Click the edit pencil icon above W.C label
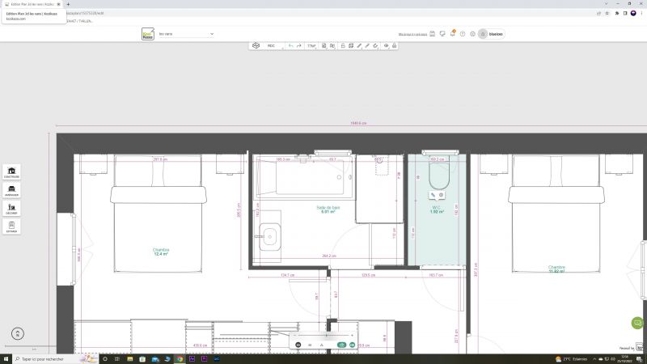The height and width of the screenshot is (364, 647). coord(433,195)
